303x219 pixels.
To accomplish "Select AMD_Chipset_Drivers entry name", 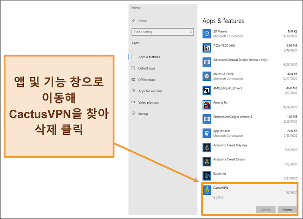I will (x=227, y=88).
